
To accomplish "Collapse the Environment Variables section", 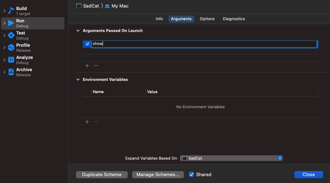I will coord(78,80).
